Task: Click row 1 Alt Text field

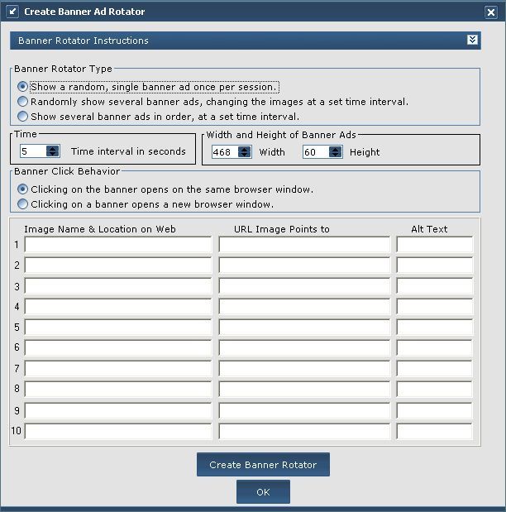Action: click(x=434, y=245)
